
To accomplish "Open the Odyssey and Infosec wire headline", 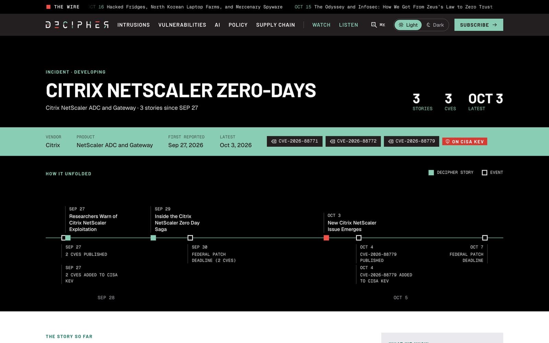I will click(x=403, y=7).
